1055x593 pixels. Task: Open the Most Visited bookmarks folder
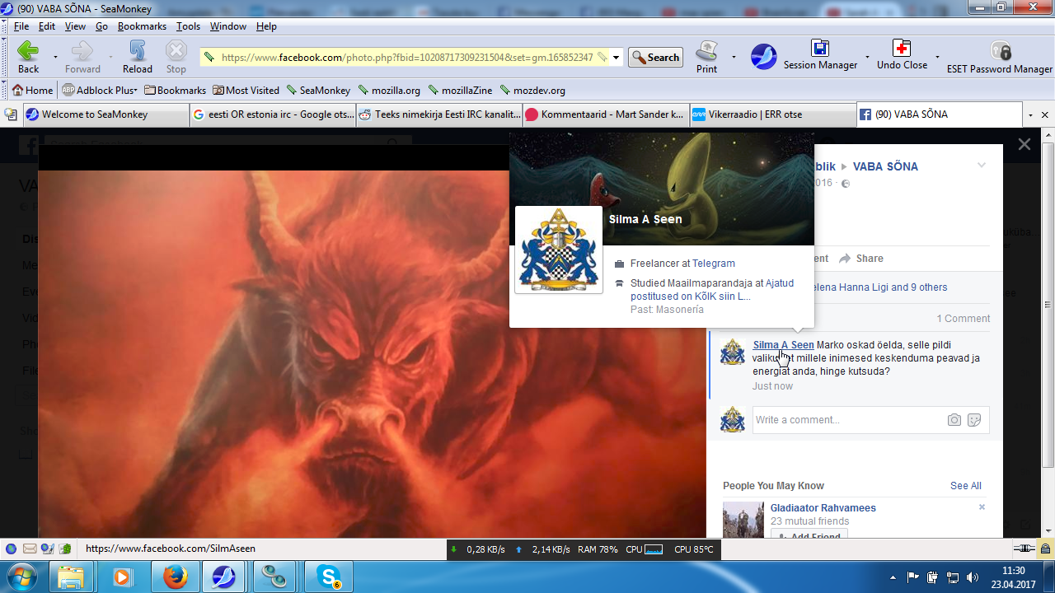(x=246, y=91)
